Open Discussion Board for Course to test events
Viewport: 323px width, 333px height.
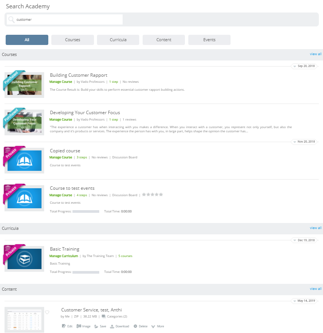pos(125,195)
